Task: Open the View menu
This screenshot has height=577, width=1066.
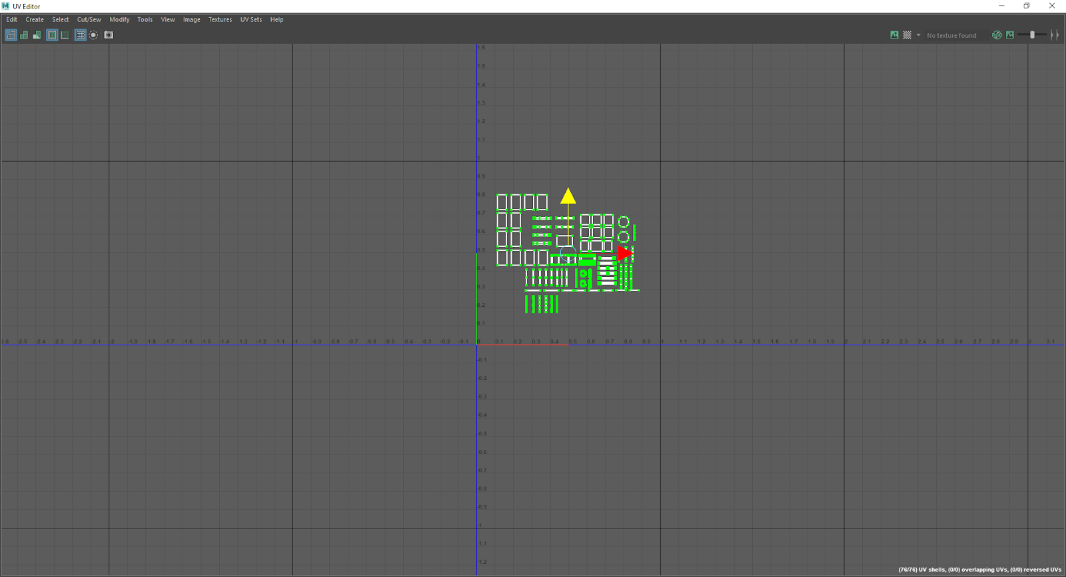Action: pyautogui.click(x=168, y=19)
